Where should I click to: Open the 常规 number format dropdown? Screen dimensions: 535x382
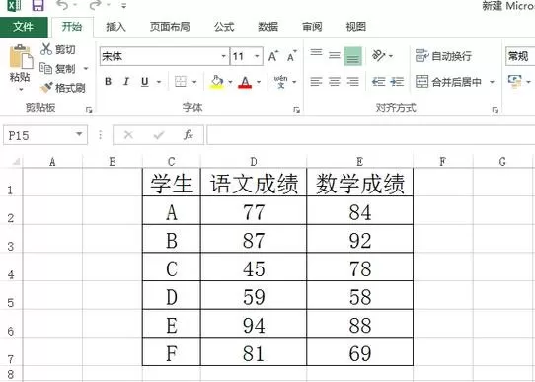pos(520,56)
